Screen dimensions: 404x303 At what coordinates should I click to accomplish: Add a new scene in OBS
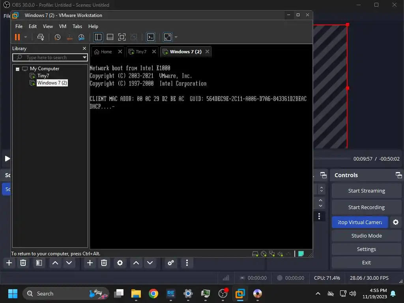click(x=9, y=263)
